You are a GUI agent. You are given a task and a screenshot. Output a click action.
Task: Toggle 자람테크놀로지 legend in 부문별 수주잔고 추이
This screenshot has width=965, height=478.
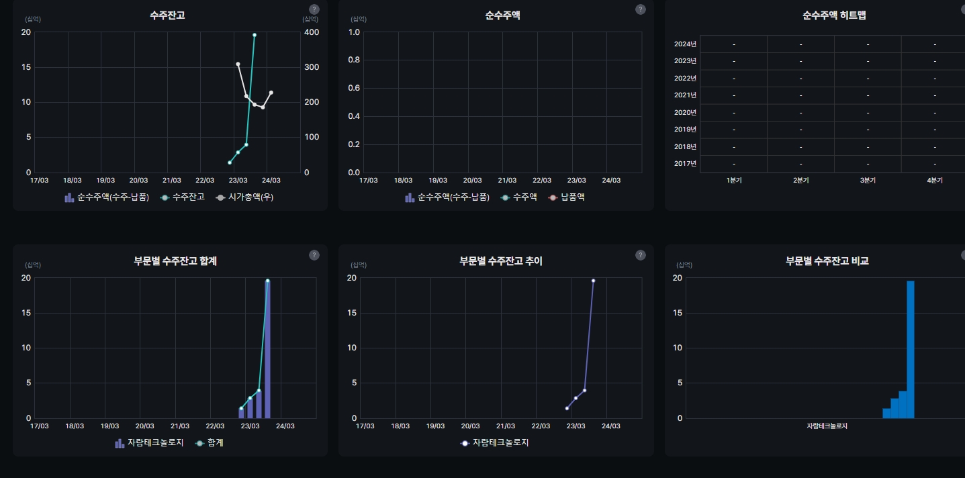(x=494, y=443)
